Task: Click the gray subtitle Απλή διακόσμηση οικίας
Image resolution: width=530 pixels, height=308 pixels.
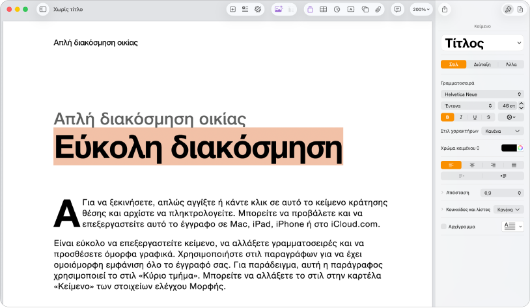Action: coord(150,119)
